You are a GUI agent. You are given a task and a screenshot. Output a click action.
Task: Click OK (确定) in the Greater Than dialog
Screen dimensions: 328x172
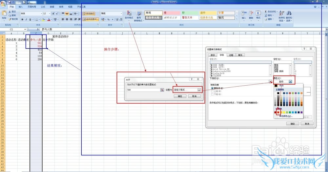click(x=180, y=96)
